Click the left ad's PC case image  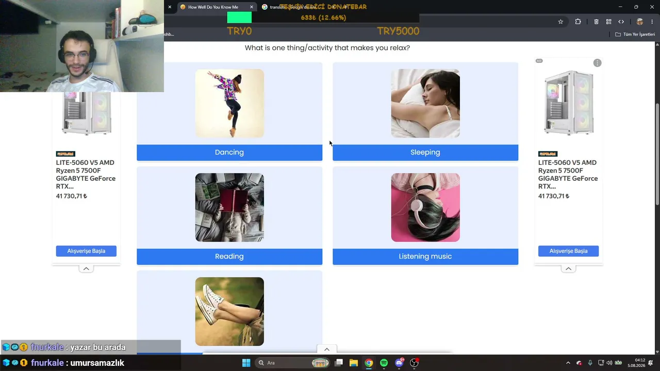point(86,113)
